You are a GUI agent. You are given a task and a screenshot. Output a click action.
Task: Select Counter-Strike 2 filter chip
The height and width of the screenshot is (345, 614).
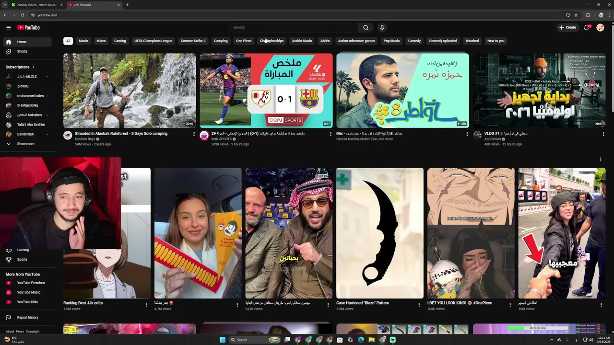tap(193, 41)
